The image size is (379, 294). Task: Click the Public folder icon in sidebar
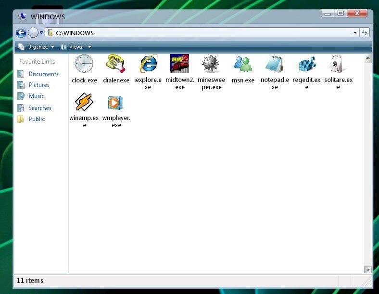[21, 119]
